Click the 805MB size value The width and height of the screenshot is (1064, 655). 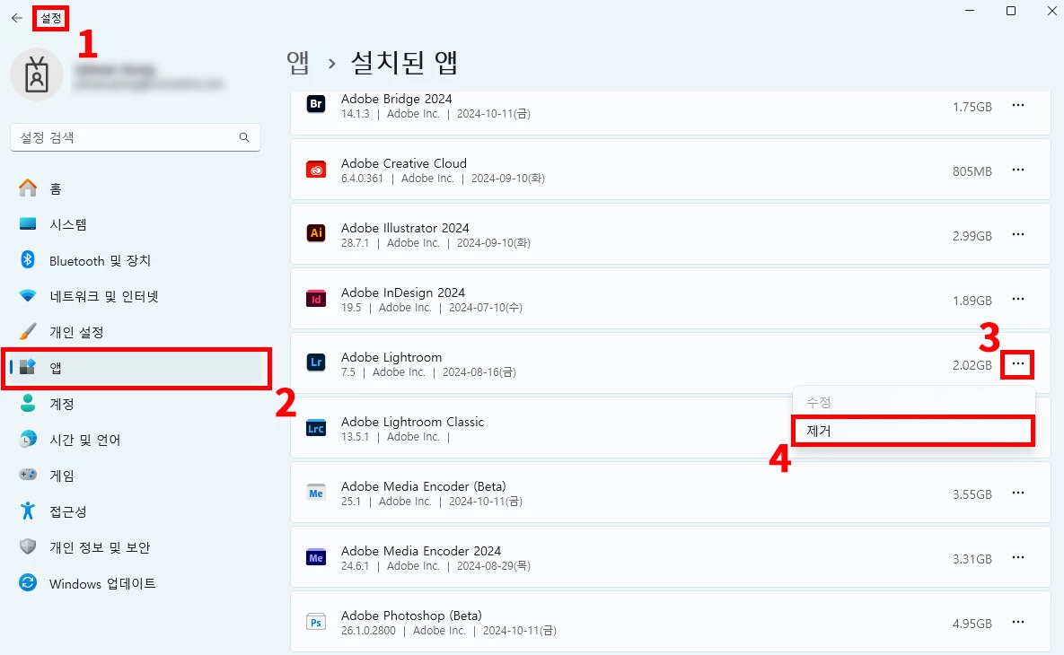pos(972,171)
